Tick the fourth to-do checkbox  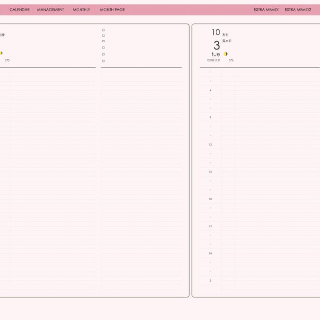click(x=103, y=48)
